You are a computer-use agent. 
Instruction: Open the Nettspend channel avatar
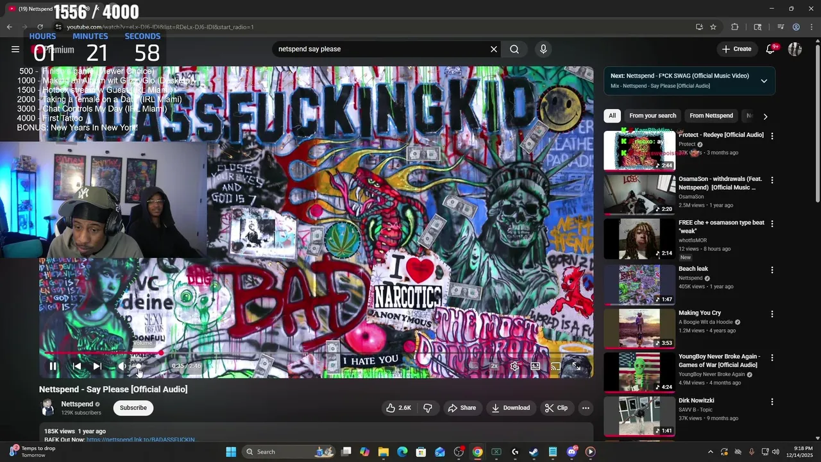(x=47, y=407)
